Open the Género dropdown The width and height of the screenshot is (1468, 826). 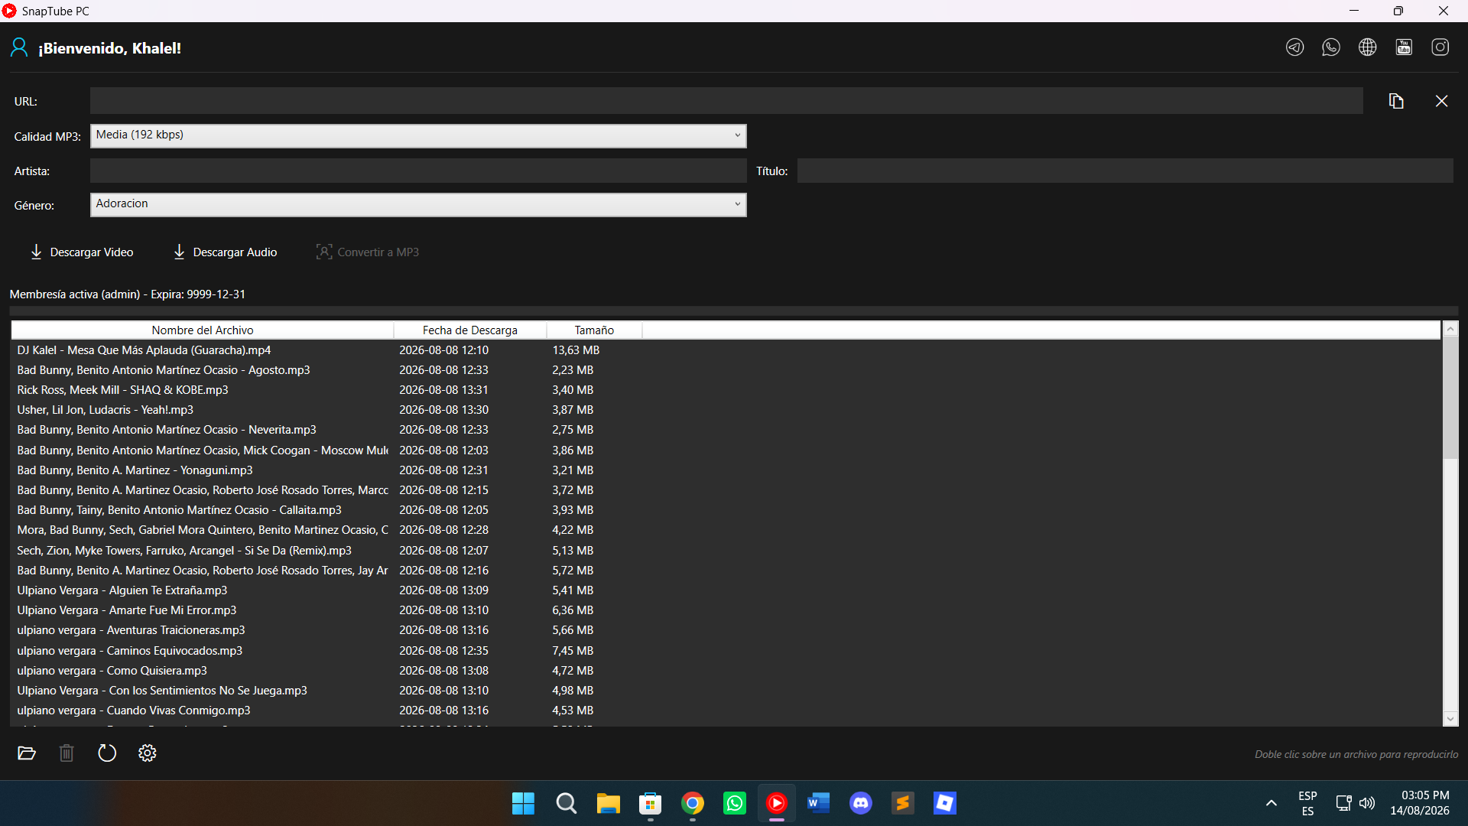pos(418,204)
